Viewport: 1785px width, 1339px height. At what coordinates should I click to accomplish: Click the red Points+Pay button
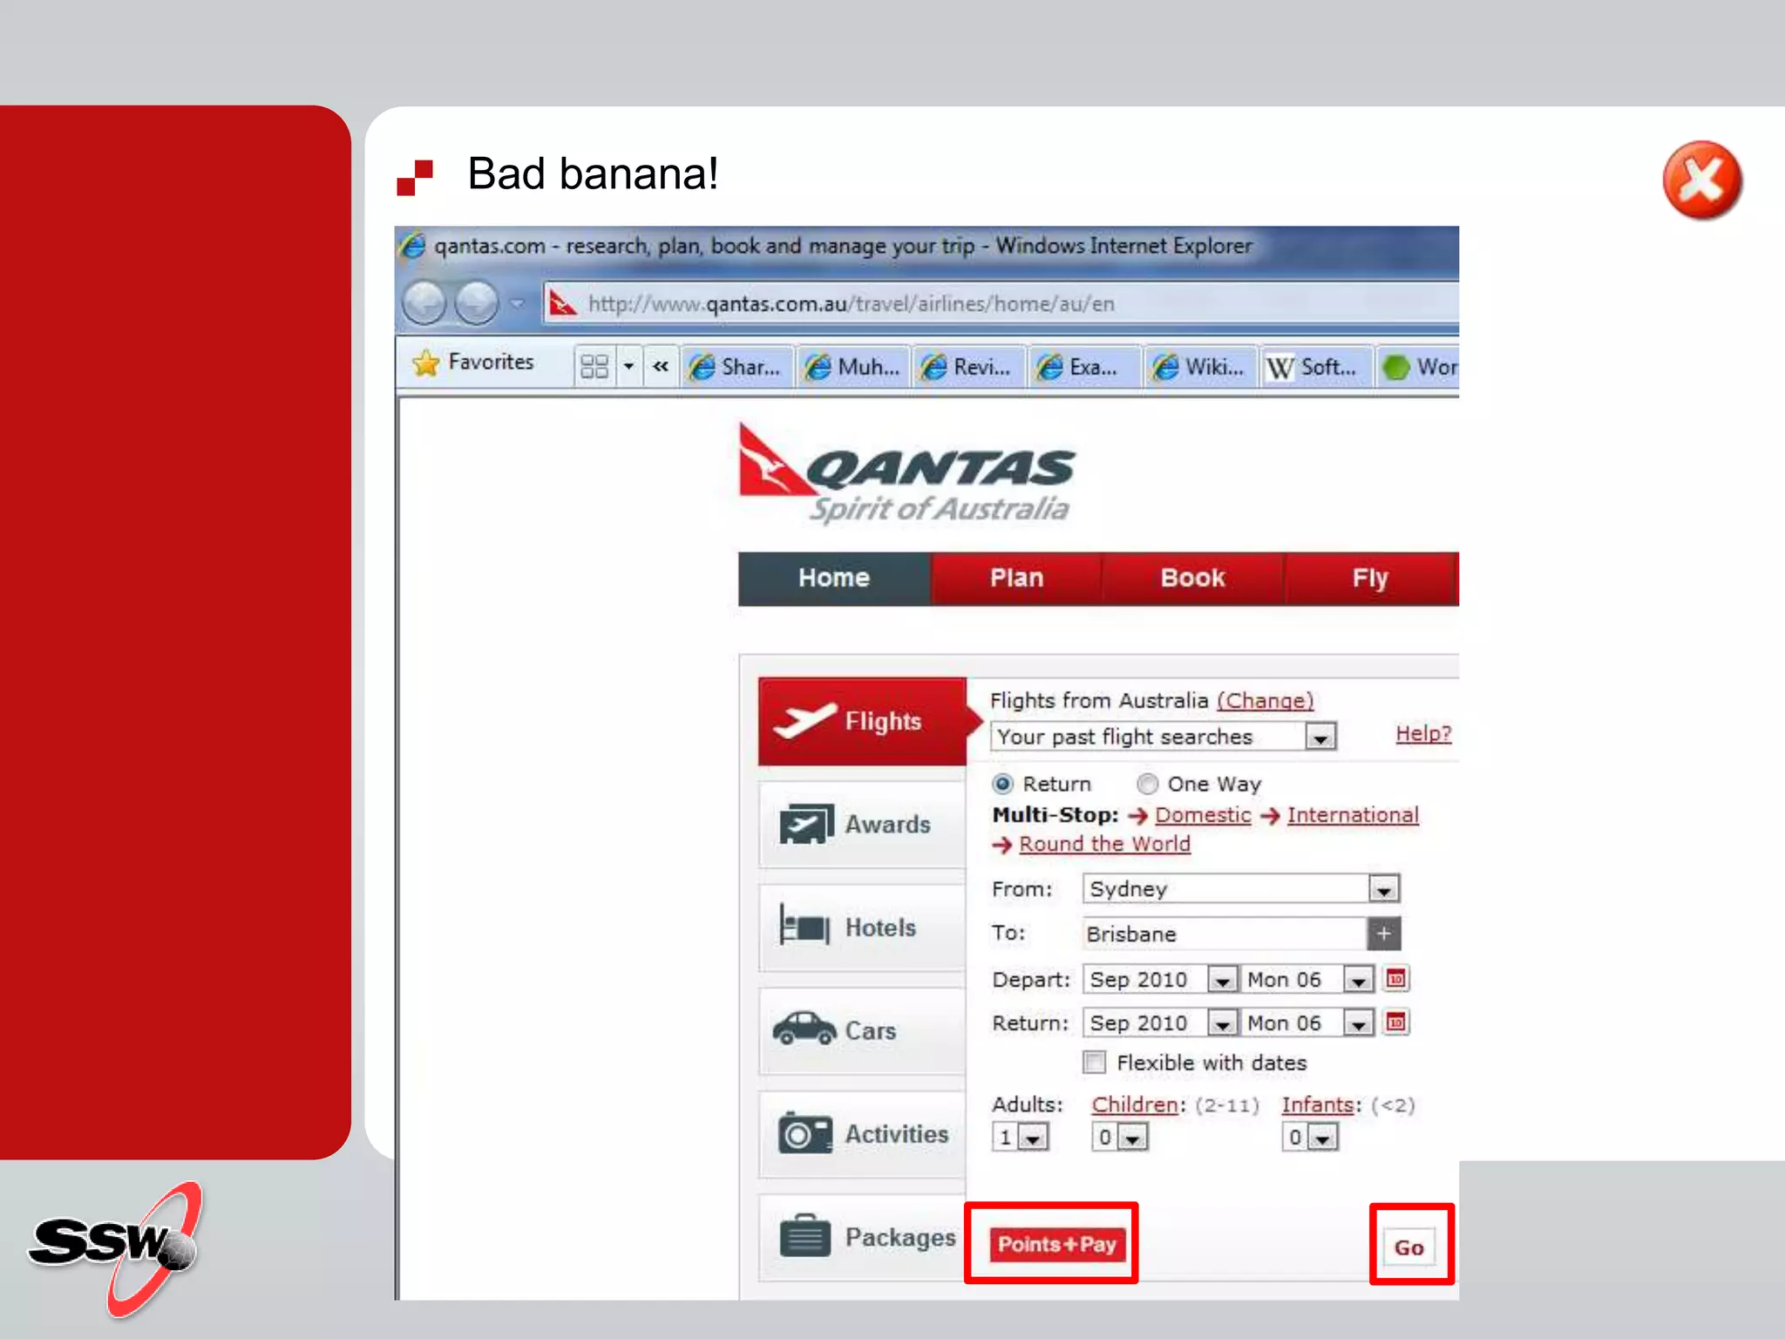tap(1056, 1244)
